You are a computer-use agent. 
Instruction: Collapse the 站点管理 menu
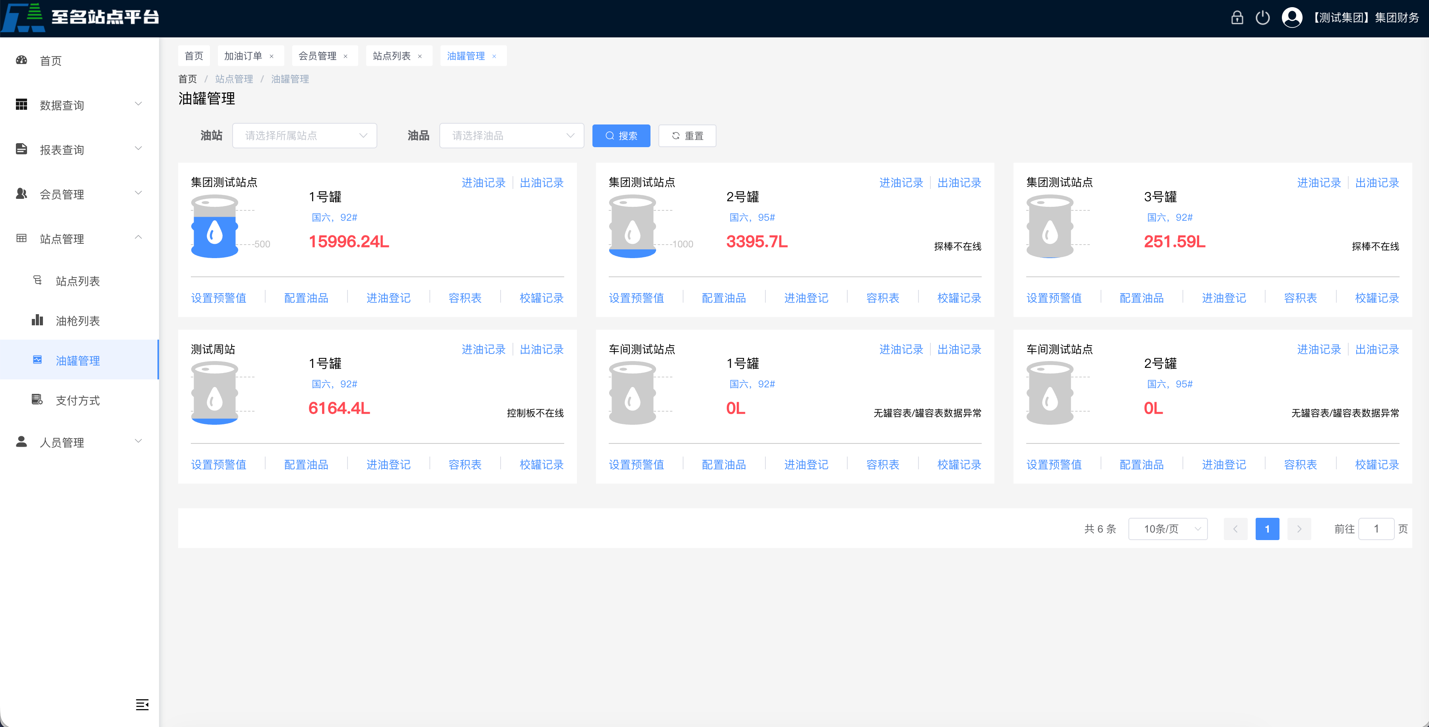pos(139,237)
